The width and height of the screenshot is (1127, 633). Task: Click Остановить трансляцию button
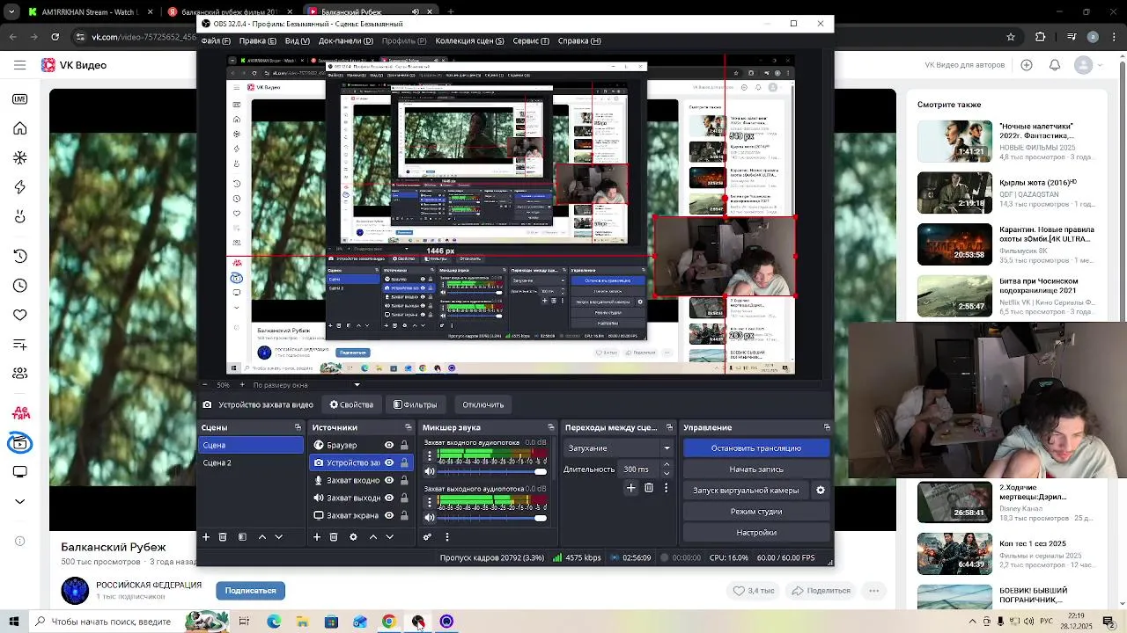pos(756,448)
